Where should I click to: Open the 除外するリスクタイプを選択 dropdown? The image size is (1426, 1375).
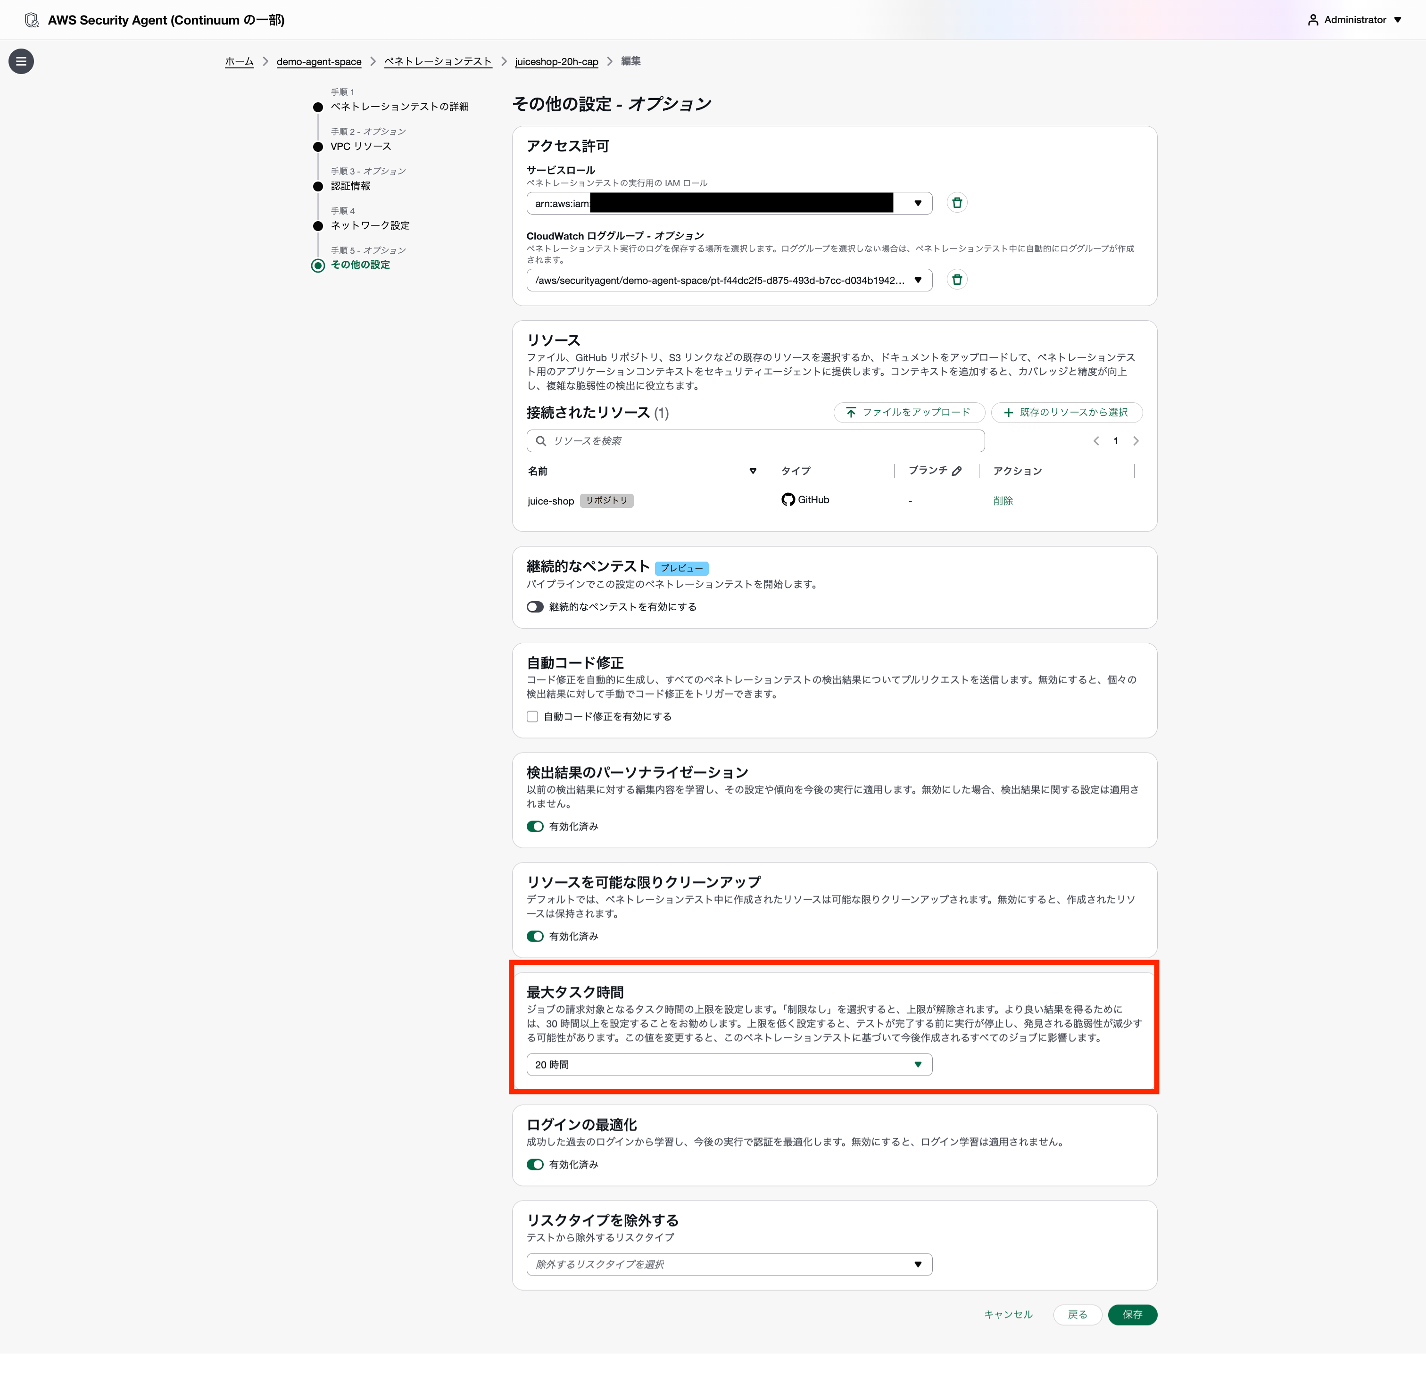tap(729, 1264)
